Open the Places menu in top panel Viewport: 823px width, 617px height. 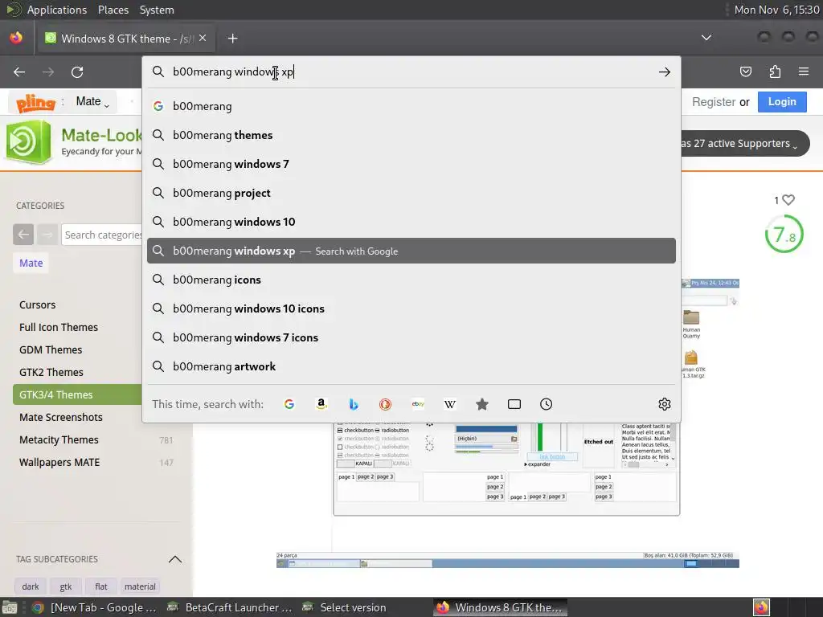113,10
